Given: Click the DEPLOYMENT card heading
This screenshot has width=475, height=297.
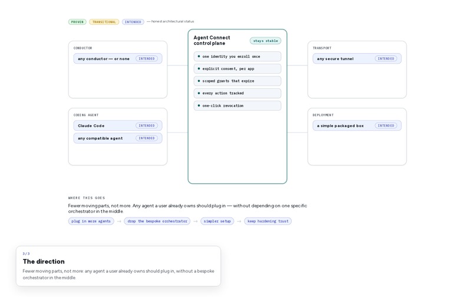Looking at the screenshot, I should click(323, 115).
